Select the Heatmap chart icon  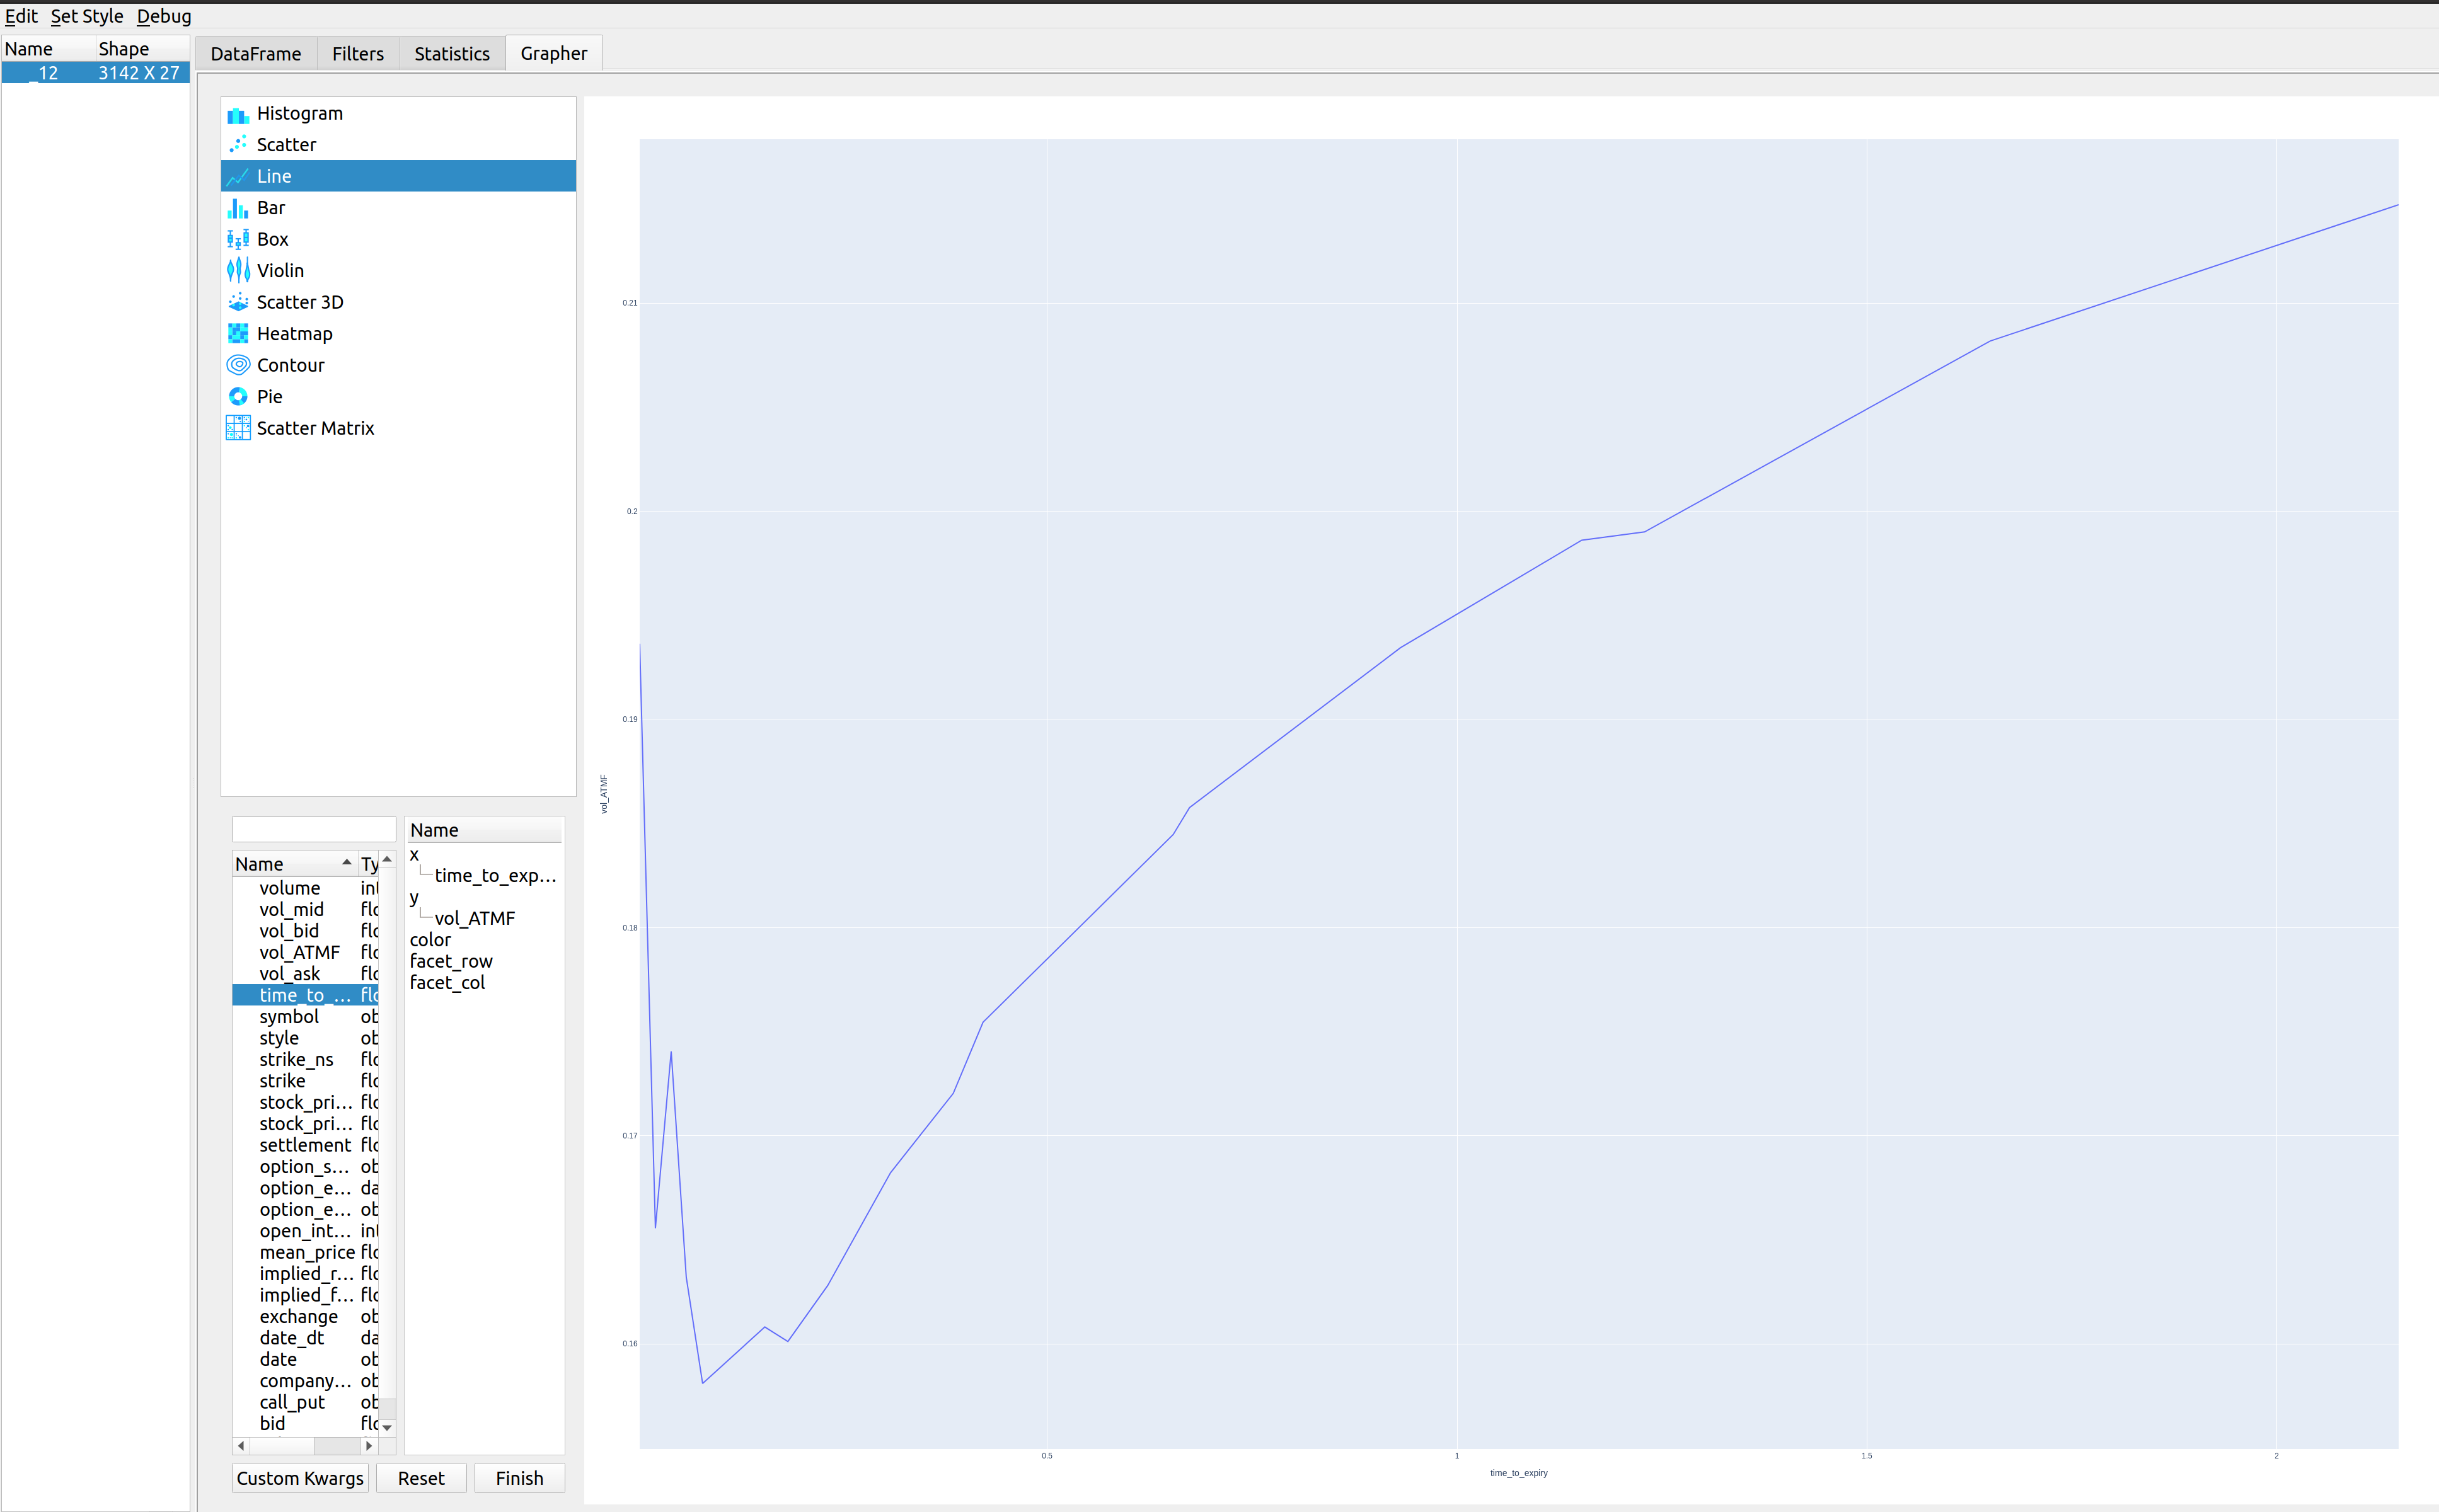238,333
